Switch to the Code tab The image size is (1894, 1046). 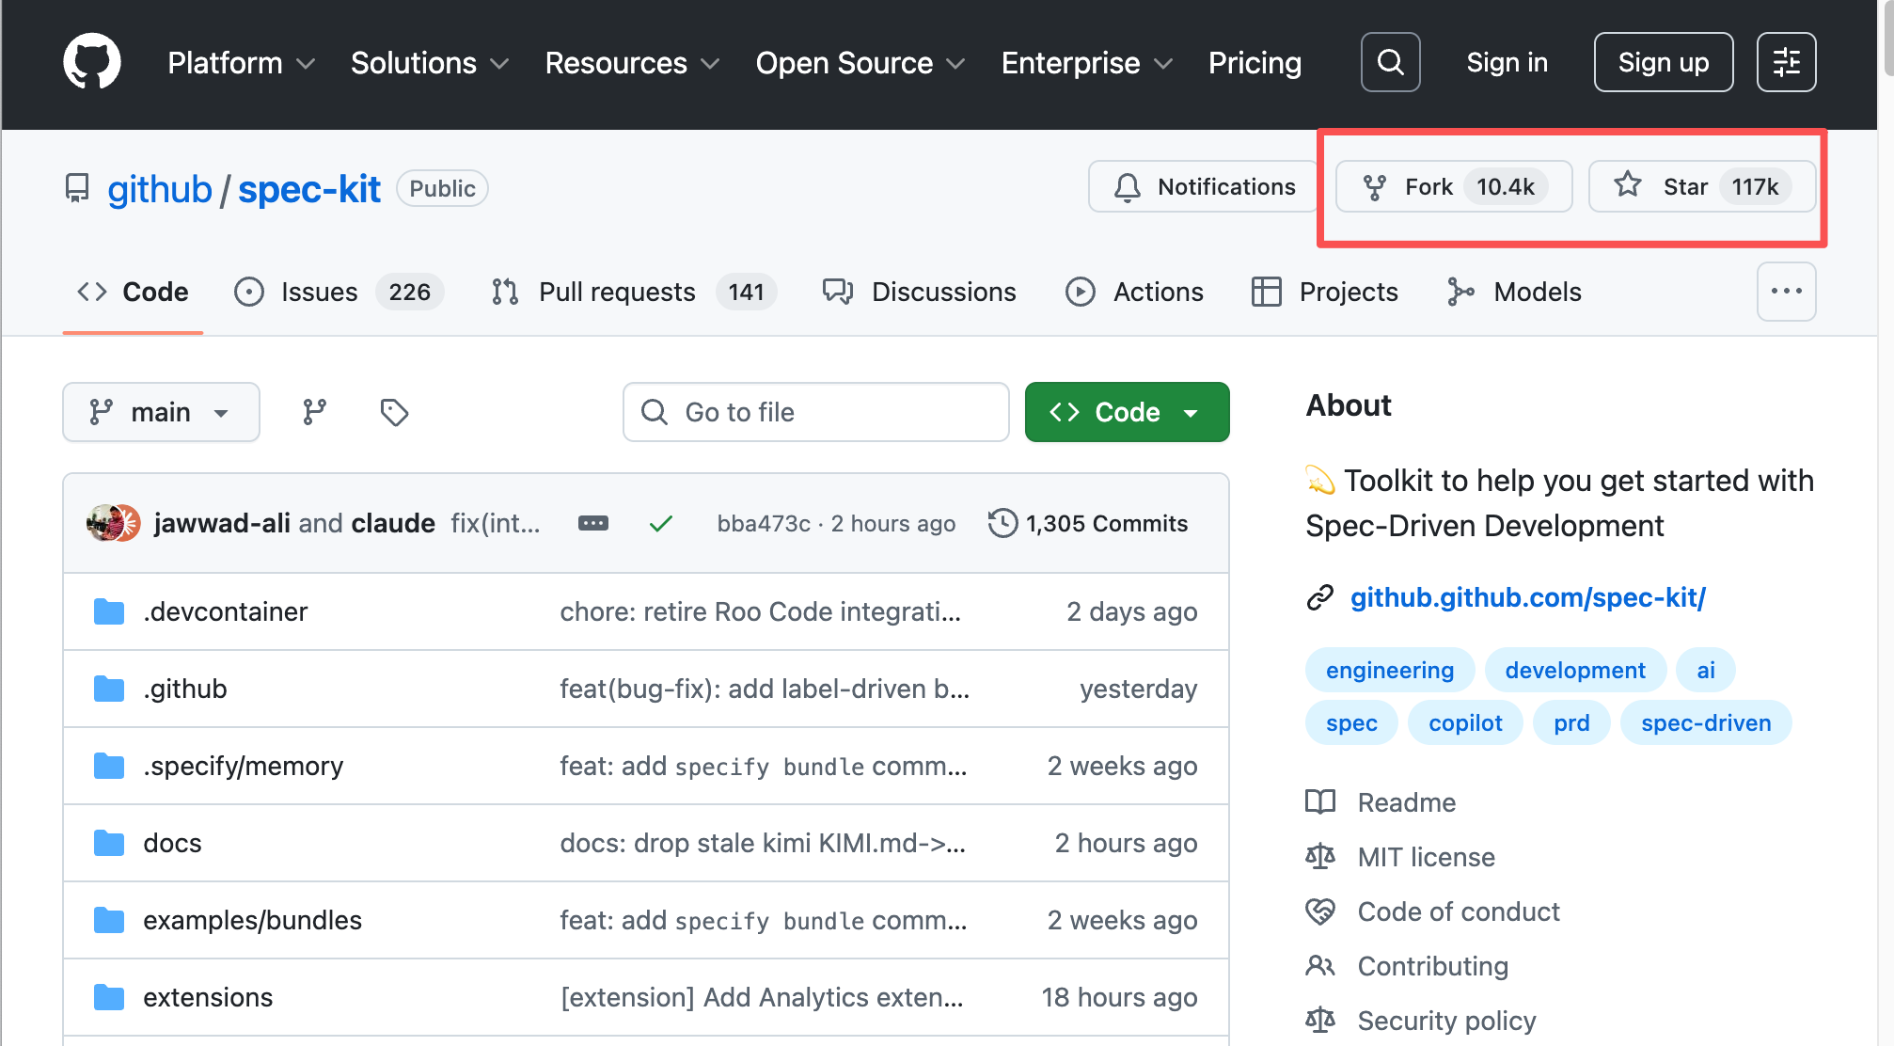(x=133, y=292)
